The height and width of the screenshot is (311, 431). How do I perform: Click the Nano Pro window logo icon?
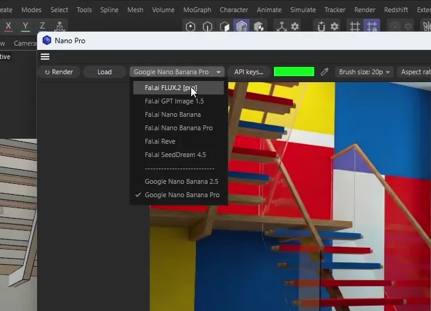(x=47, y=40)
